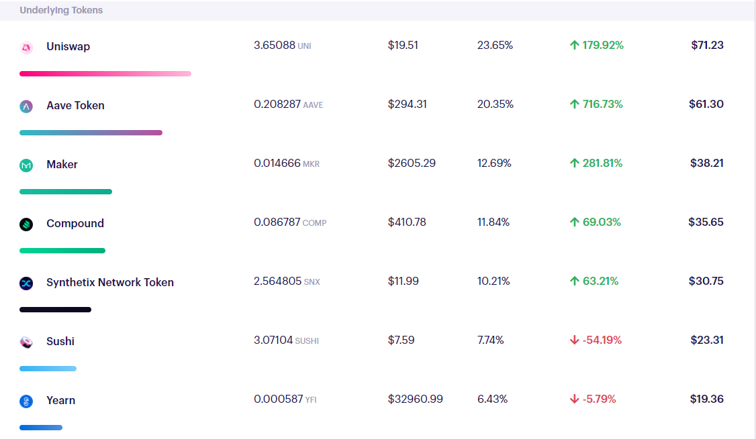The image size is (756, 439).
Task: Click the light blue Sushi allocation bar
Action: click(x=48, y=369)
